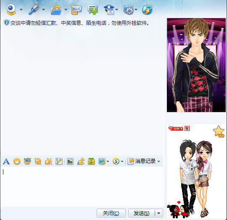Viewport: 227px width, 220px height.
Task: Send a window shake nudge
Action: 38,161
